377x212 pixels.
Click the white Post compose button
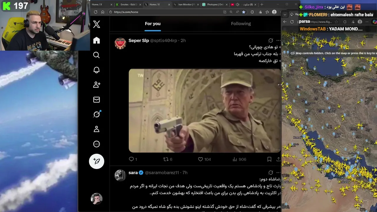click(x=97, y=161)
